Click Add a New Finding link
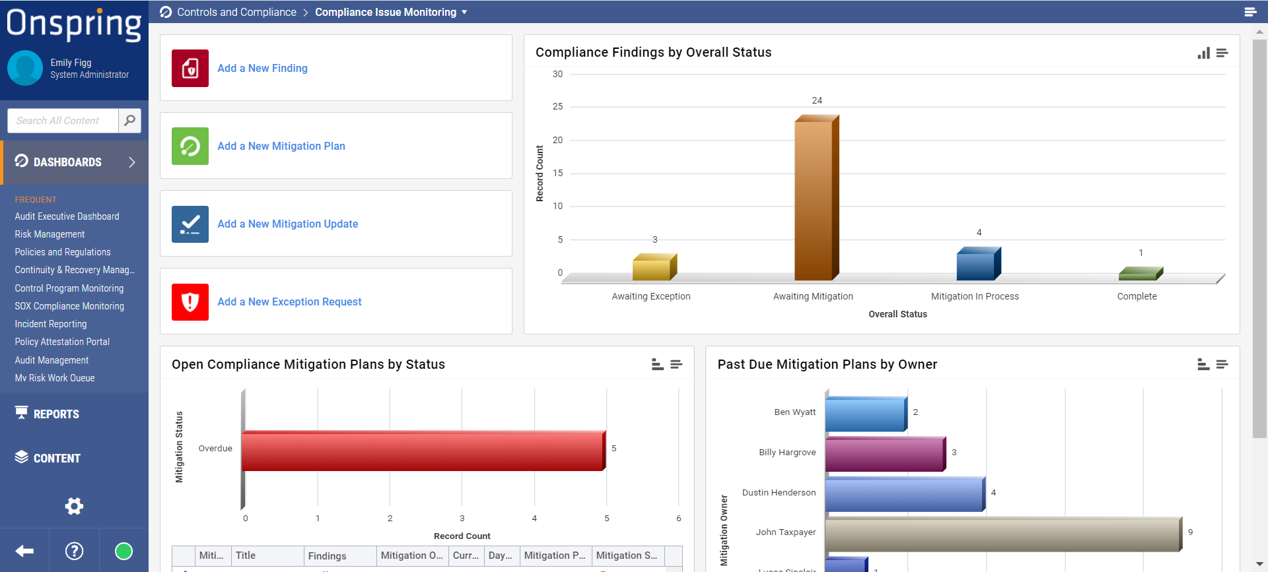This screenshot has width=1268, height=572. tap(262, 68)
